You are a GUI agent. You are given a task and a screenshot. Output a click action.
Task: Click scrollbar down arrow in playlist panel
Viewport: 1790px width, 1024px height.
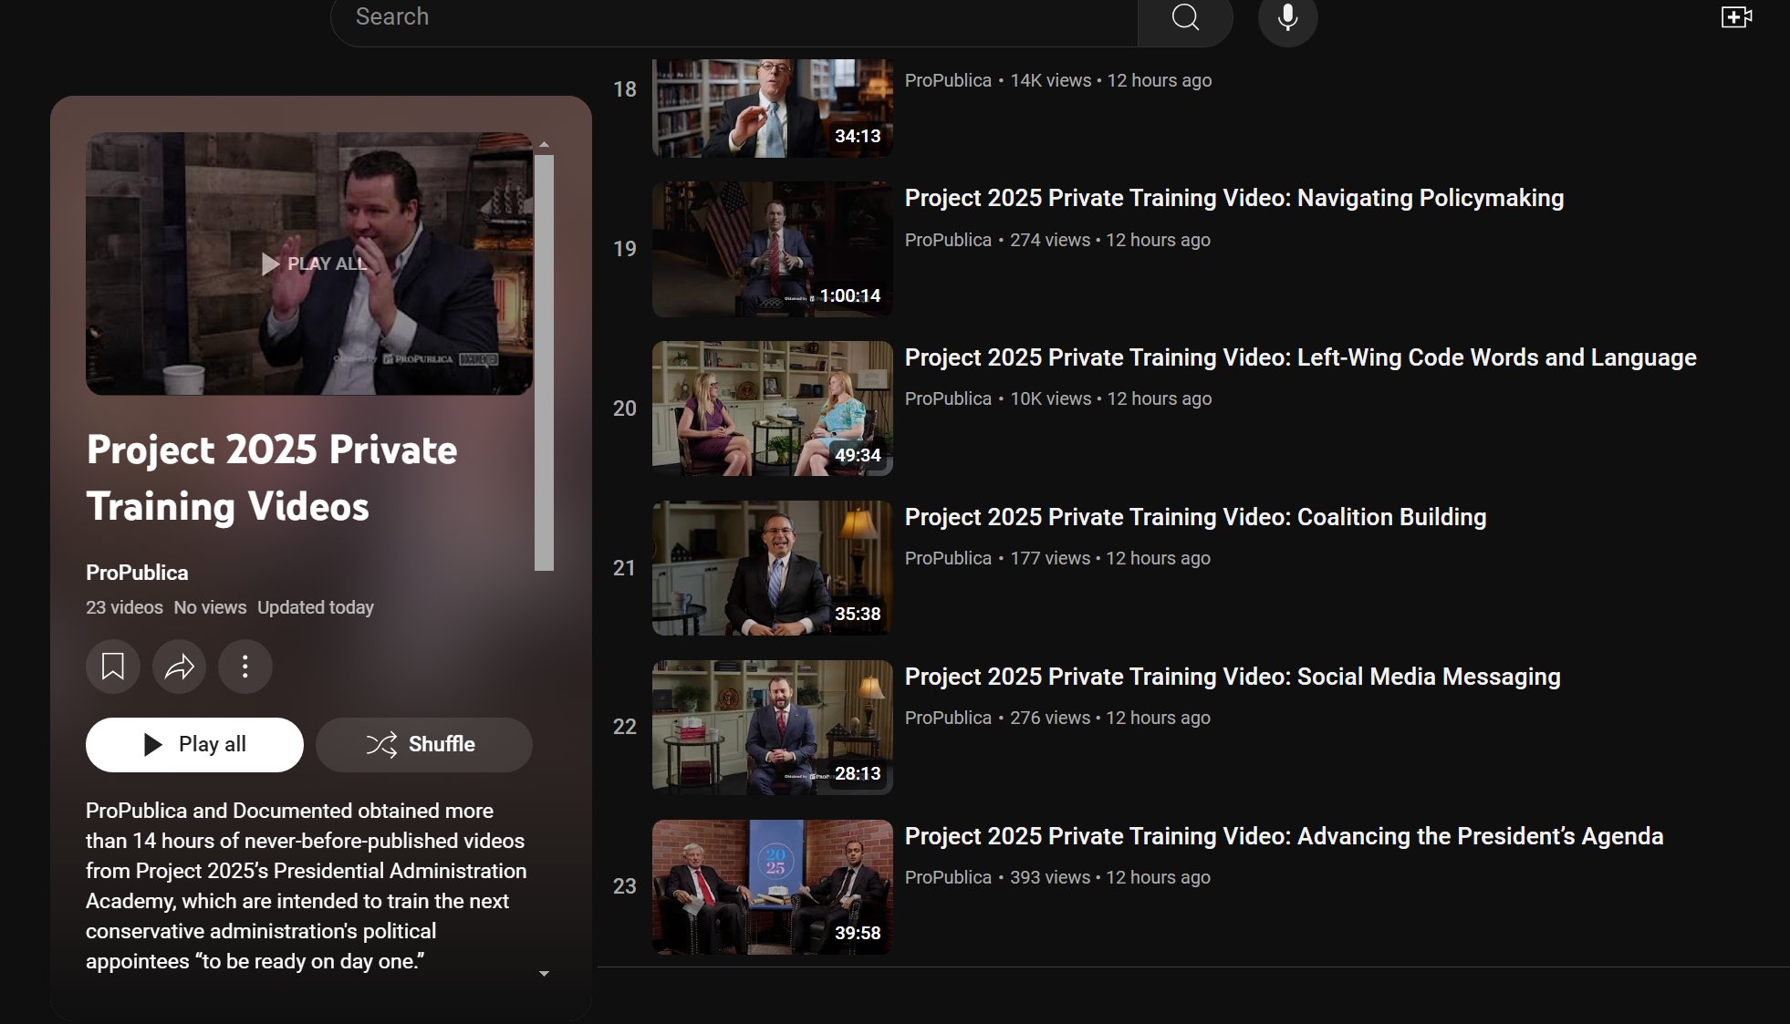pos(544,974)
